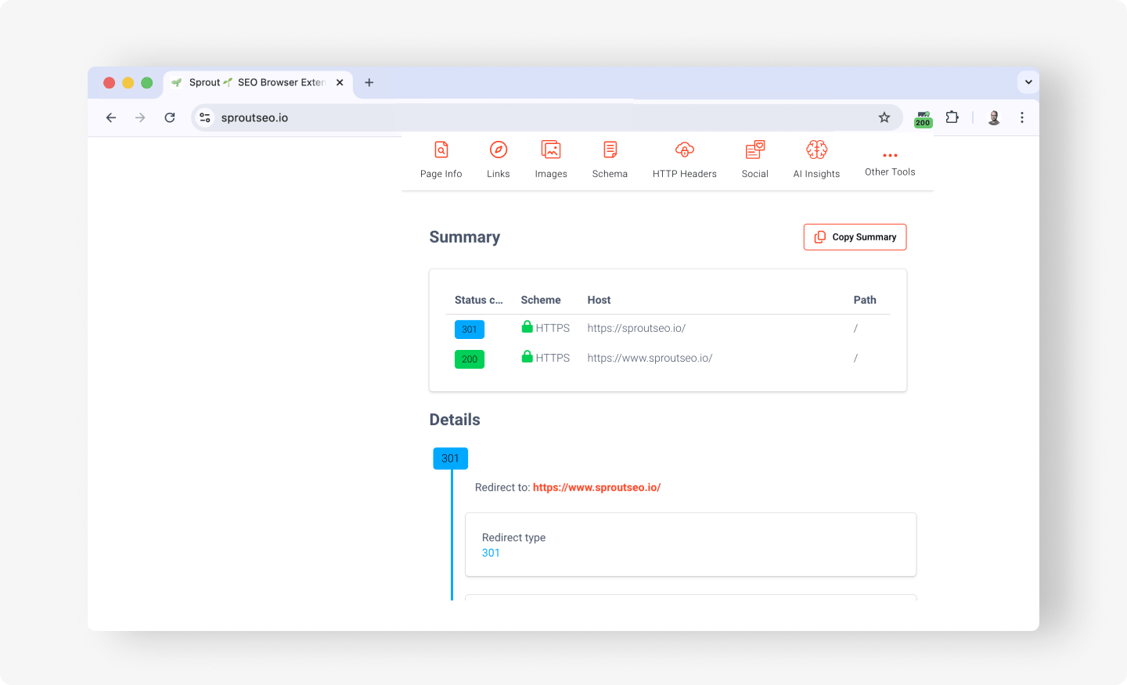Open the Sprout SEO extension with 200 badge
The image size is (1127, 685).
point(924,118)
